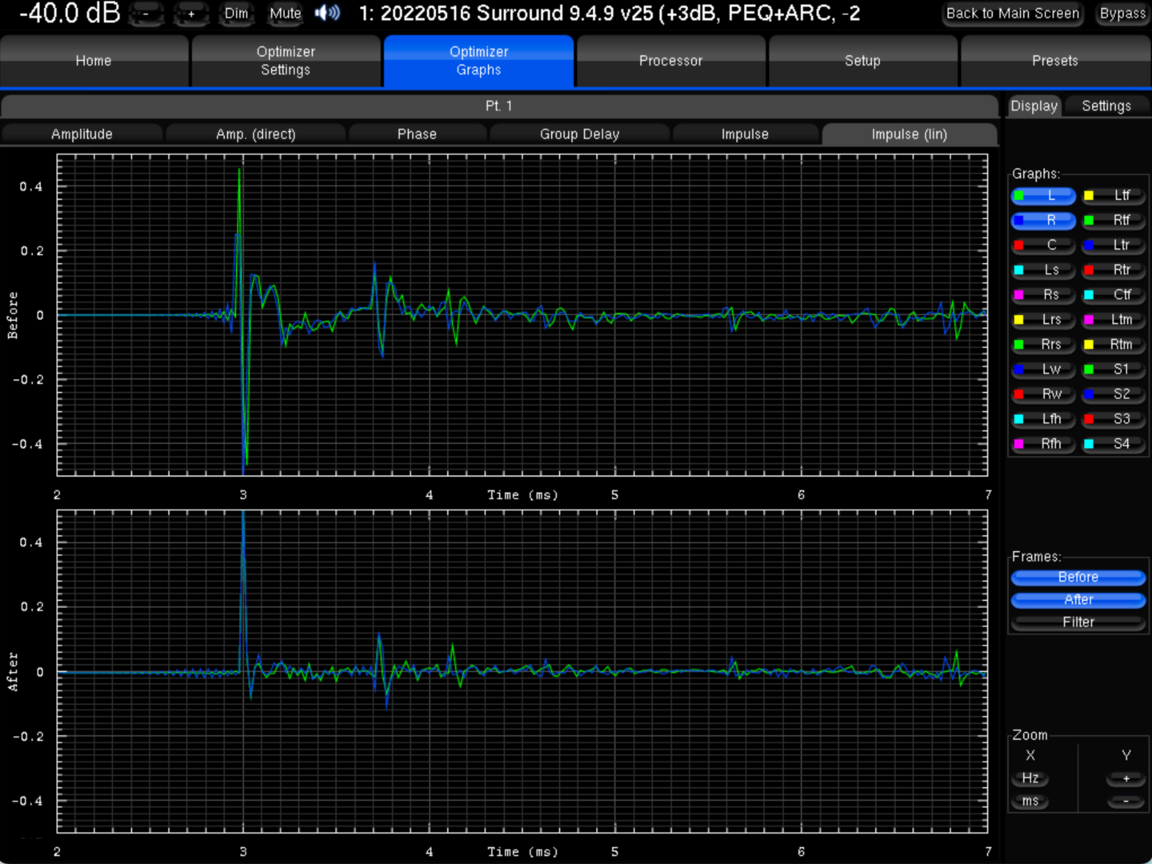Toggle the R channel graph
Screen dimensions: 1152x864
(1043, 221)
